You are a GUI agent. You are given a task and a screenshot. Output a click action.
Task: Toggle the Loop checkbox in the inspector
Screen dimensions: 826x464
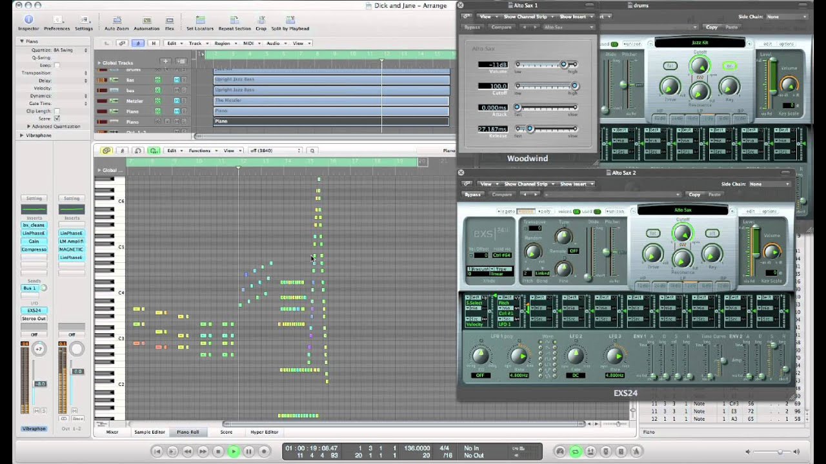coord(57,65)
